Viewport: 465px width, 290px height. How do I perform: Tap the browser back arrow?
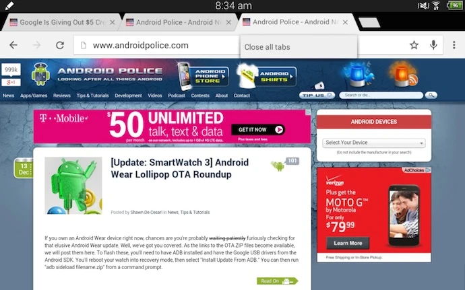coord(13,45)
